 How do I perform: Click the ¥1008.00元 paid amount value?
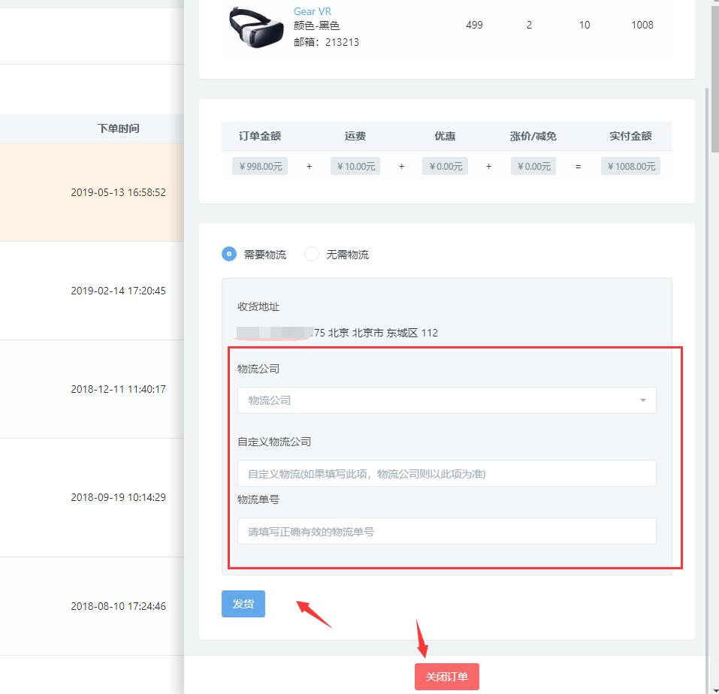tap(631, 166)
